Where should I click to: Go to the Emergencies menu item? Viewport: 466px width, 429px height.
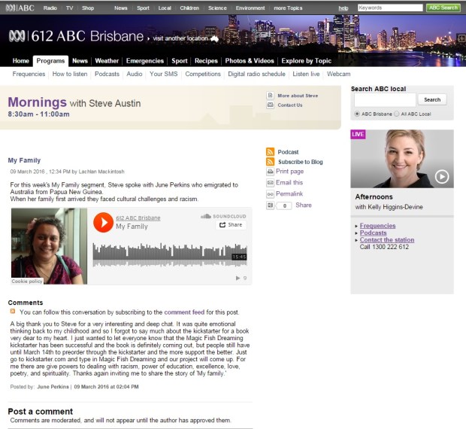(x=145, y=61)
